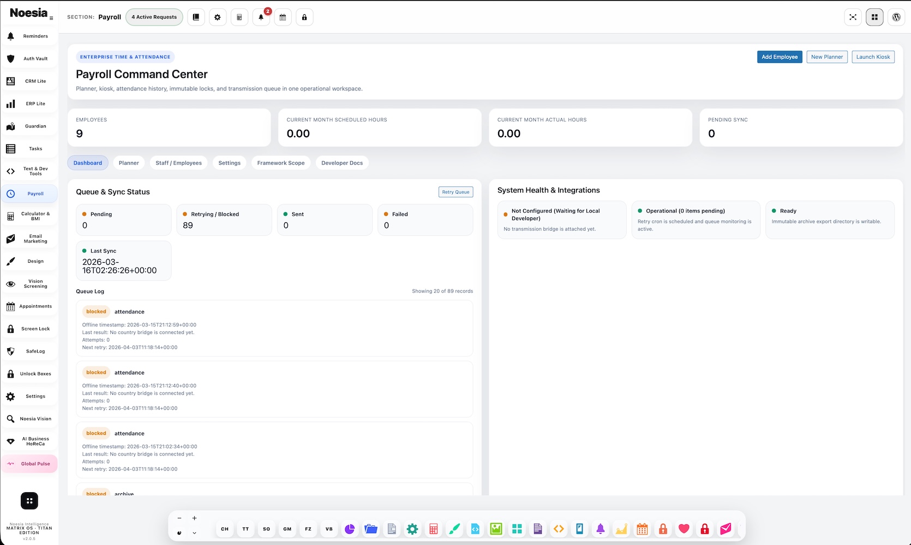Open the WordPress icon at top right
The width and height of the screenshot is (911, 545).
pos(896,17)
